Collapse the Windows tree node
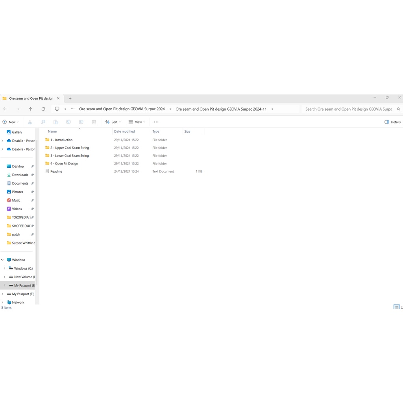The image size is (403, 403). (2, 260)
